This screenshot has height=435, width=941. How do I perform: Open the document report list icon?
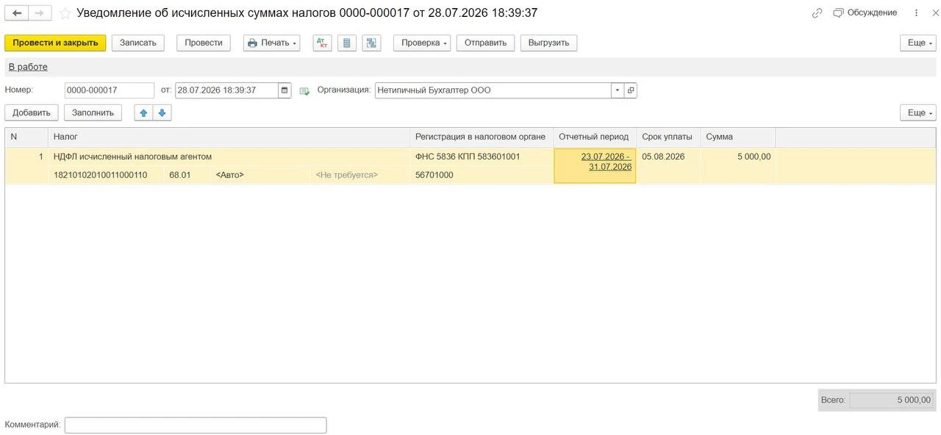point(347,43)
